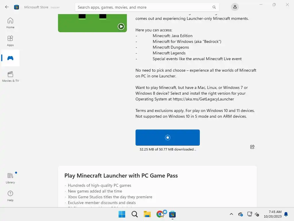Click the text https://aka.ms/GetLegacyLauncher

coord(203,99)
